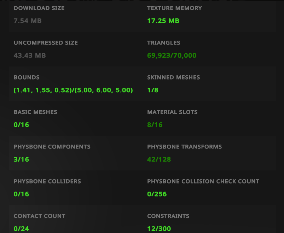284x233 pixels.
Task: Select the 0/256 collision check count value
Action: (x=157, y=194)
